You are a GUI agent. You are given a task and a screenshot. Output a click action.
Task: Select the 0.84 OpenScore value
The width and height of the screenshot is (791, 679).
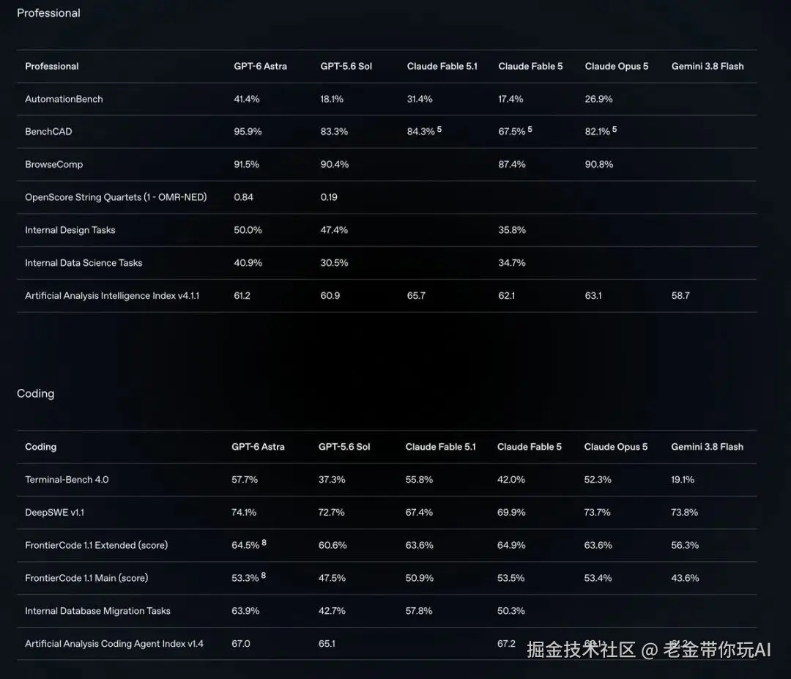pos(244,197)
